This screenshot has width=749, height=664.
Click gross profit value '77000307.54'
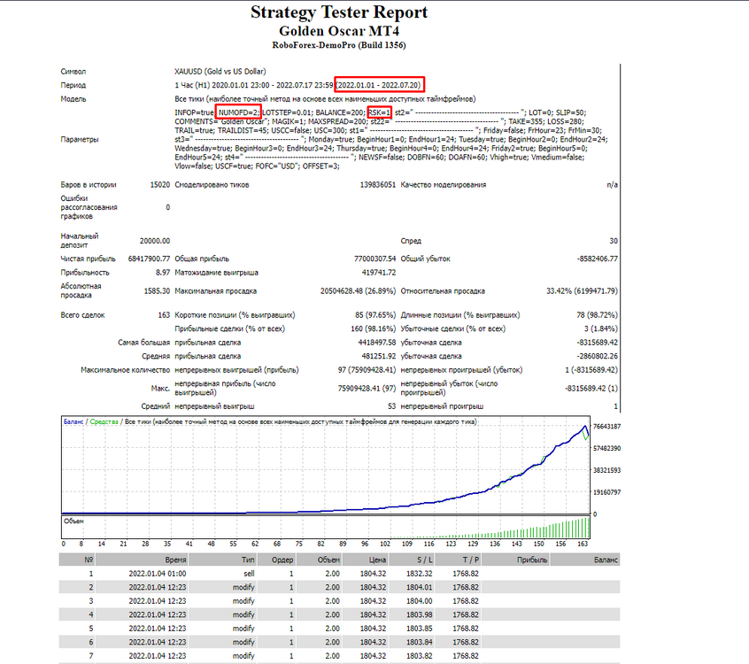(375, 259)
